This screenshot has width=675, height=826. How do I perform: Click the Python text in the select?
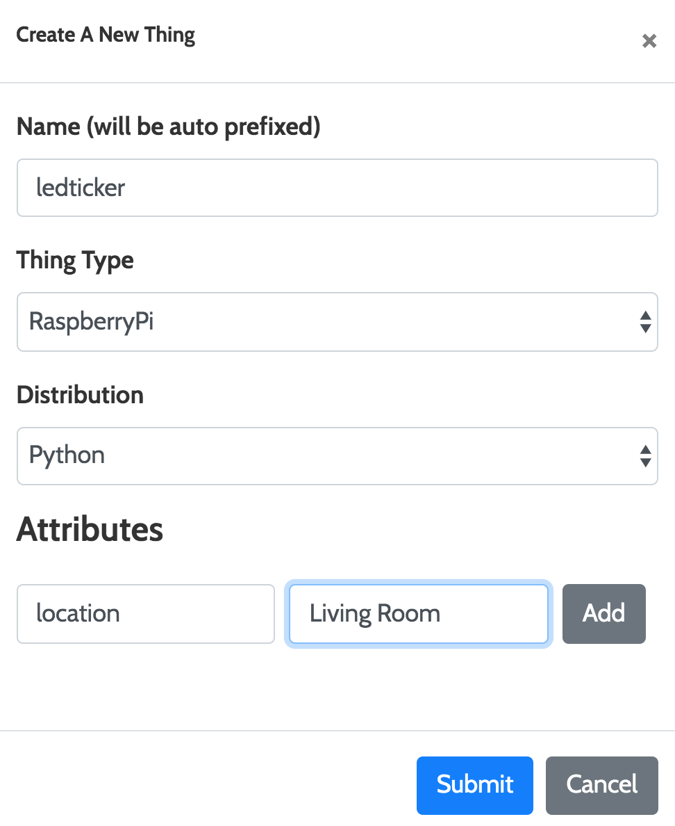(67, 455)
